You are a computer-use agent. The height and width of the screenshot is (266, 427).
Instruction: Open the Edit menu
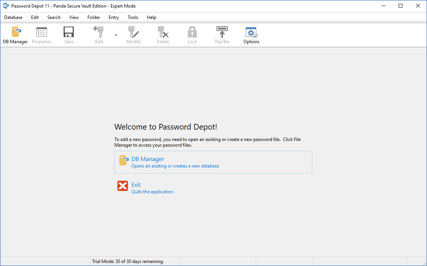[35, 17]
